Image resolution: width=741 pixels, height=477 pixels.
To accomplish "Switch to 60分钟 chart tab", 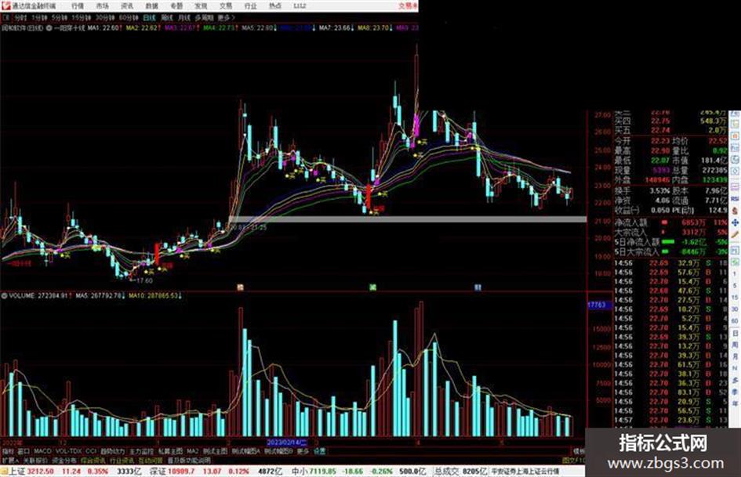I will (129, 18).
